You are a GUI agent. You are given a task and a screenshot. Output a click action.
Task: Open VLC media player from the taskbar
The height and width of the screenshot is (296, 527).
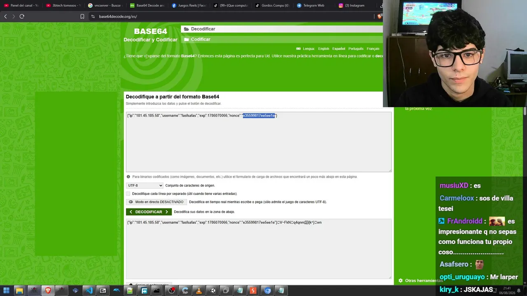click(199, 291)
